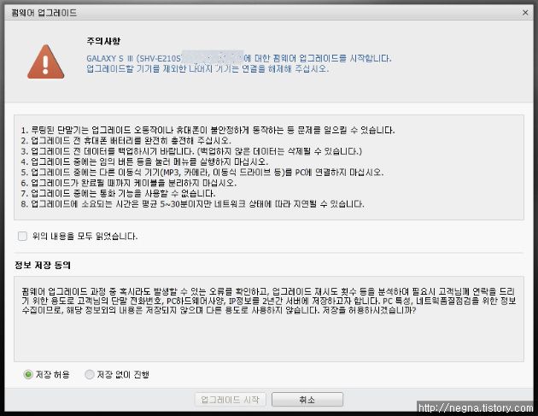The width and height of the screenshot is (538, 416).
Task: Select notice item 1 about rooted devices
Action: (208, 131)
